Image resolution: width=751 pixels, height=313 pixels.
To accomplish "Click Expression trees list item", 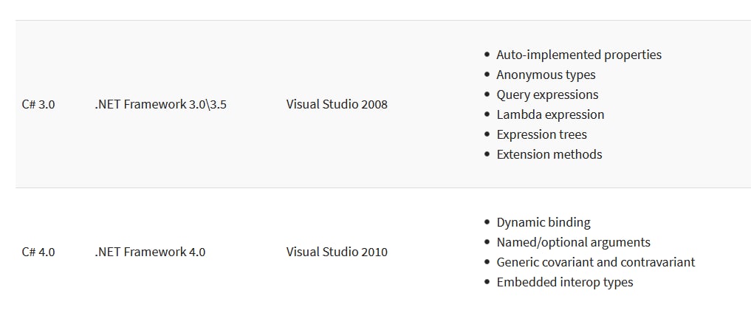I will tap(541, 135).
